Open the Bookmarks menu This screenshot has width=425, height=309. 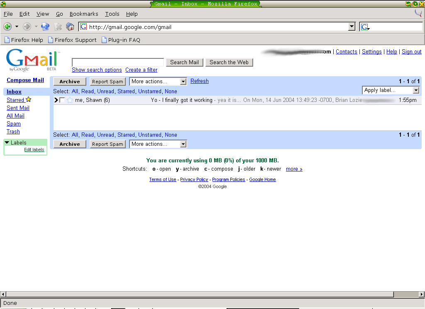coord(84,14)
